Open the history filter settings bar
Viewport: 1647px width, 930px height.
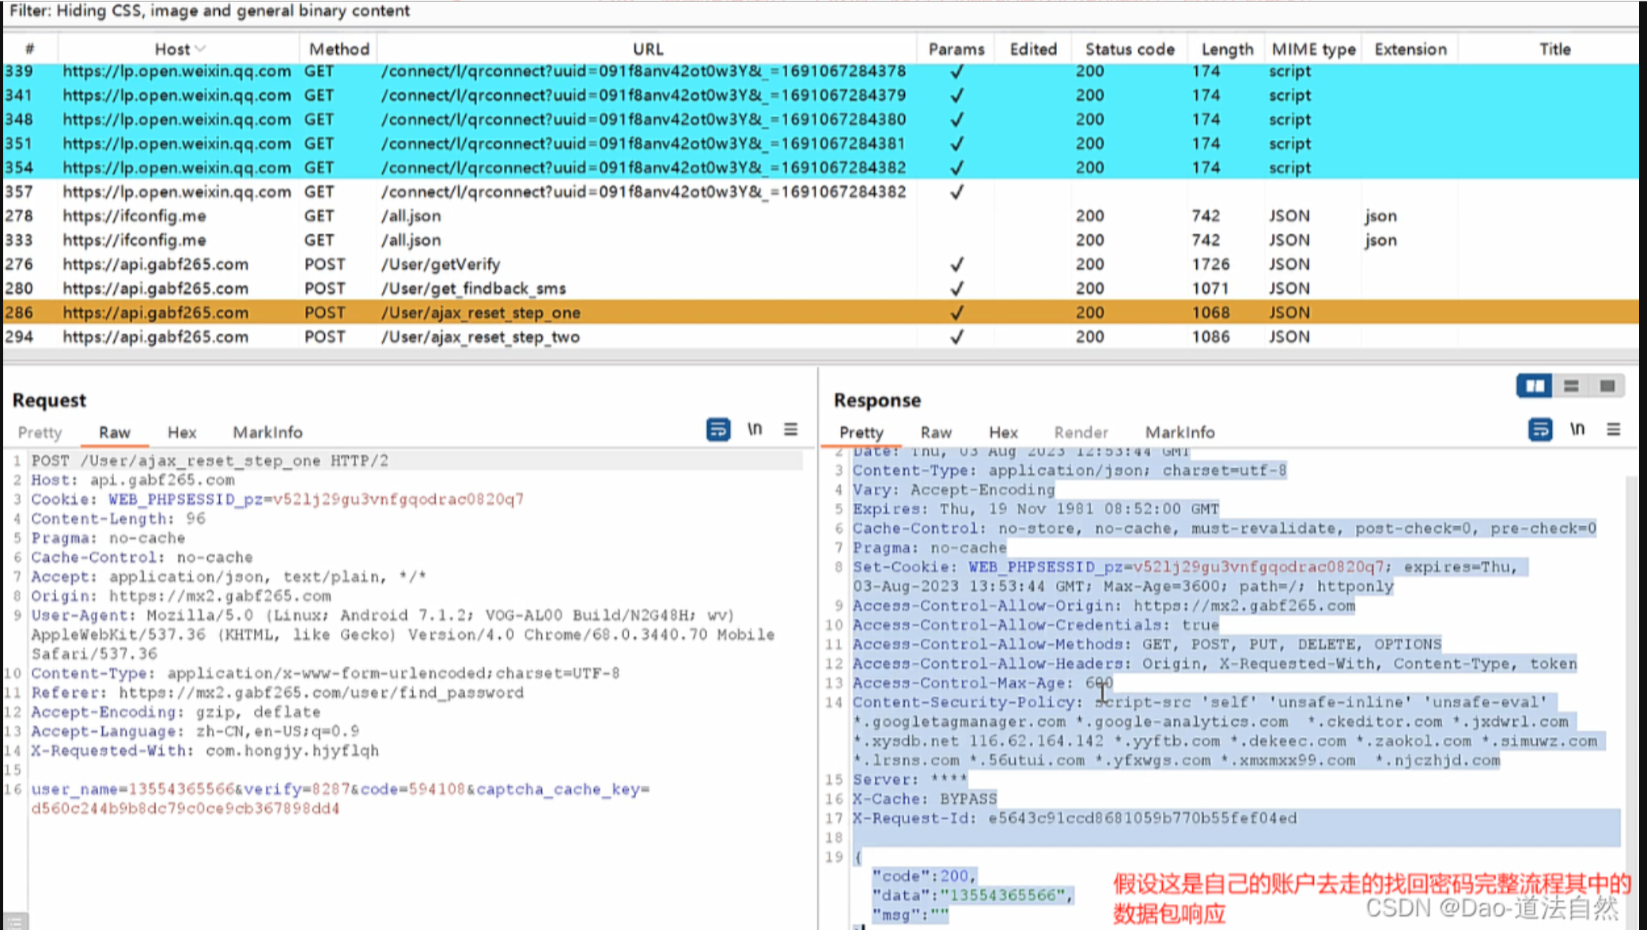(x=210, y=11)
